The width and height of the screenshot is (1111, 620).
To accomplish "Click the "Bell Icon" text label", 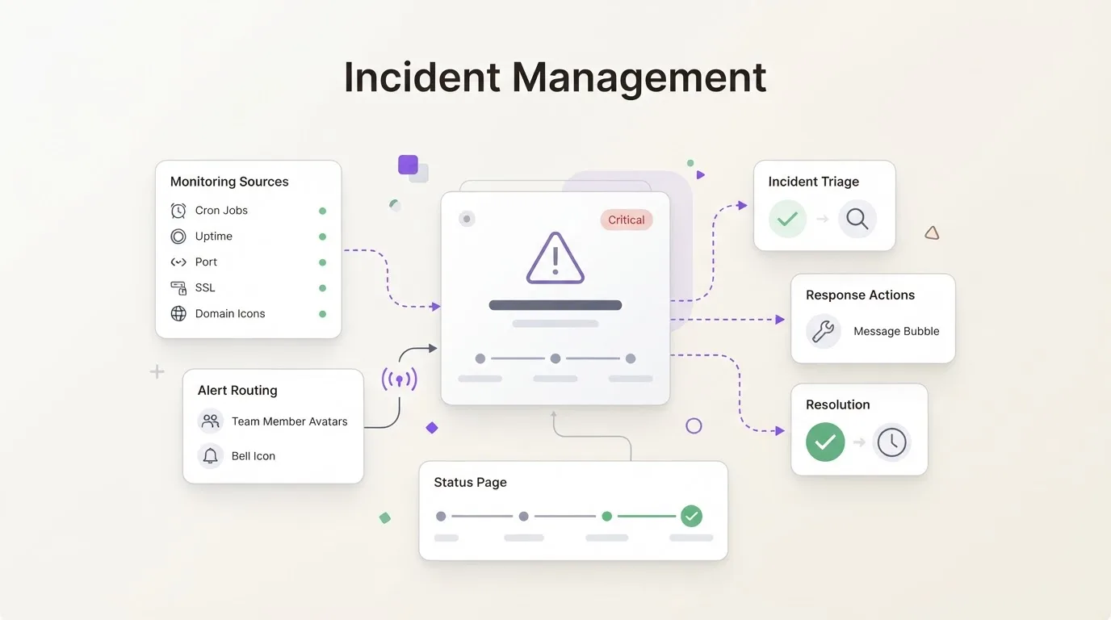I will point(254,456).
